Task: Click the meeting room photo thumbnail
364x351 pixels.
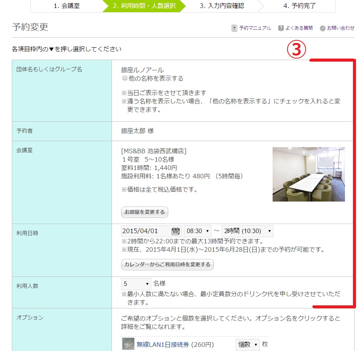Action: pyautogui.click(x=308, y=174)
